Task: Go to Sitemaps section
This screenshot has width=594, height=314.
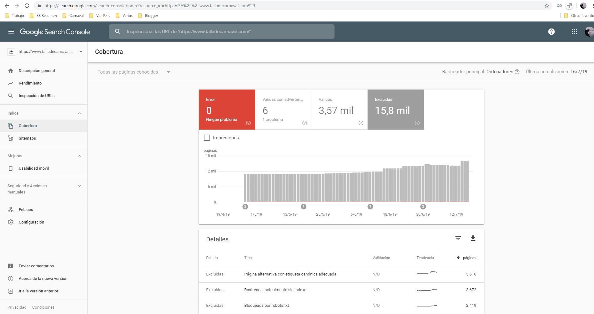Action: (27, 138)
